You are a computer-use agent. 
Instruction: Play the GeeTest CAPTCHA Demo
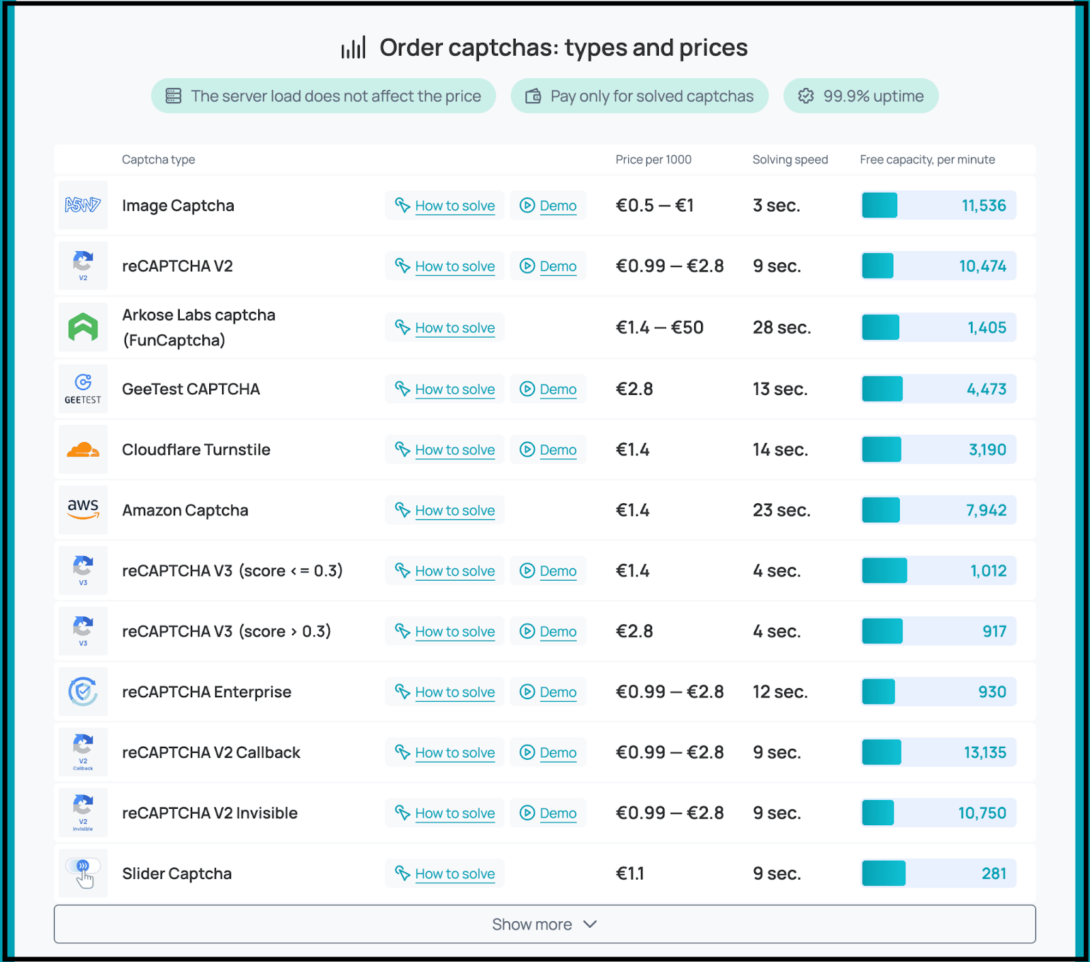[548, 389]
